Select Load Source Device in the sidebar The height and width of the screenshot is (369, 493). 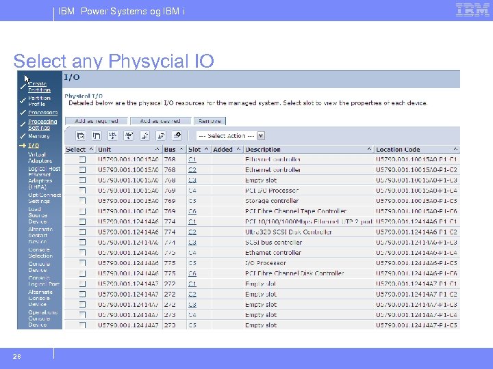(x=38, y=215)
